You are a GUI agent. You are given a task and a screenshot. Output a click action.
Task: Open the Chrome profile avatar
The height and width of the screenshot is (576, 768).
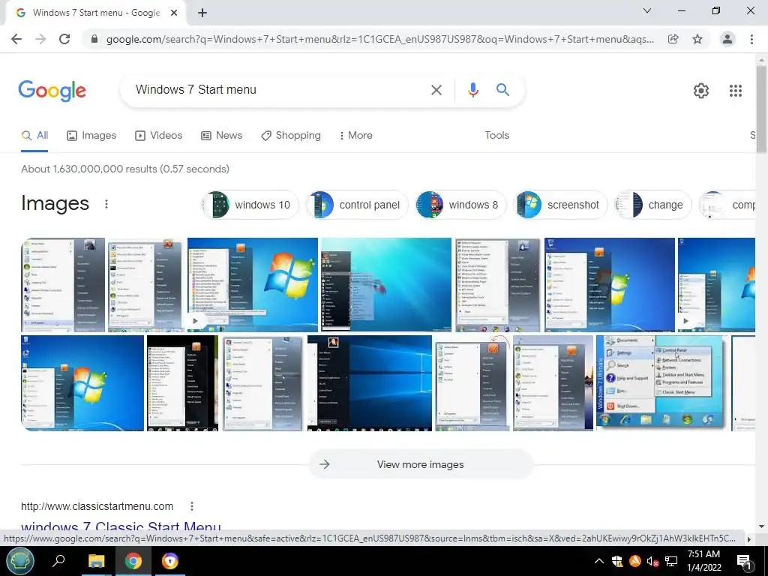[x=727, y=39]
